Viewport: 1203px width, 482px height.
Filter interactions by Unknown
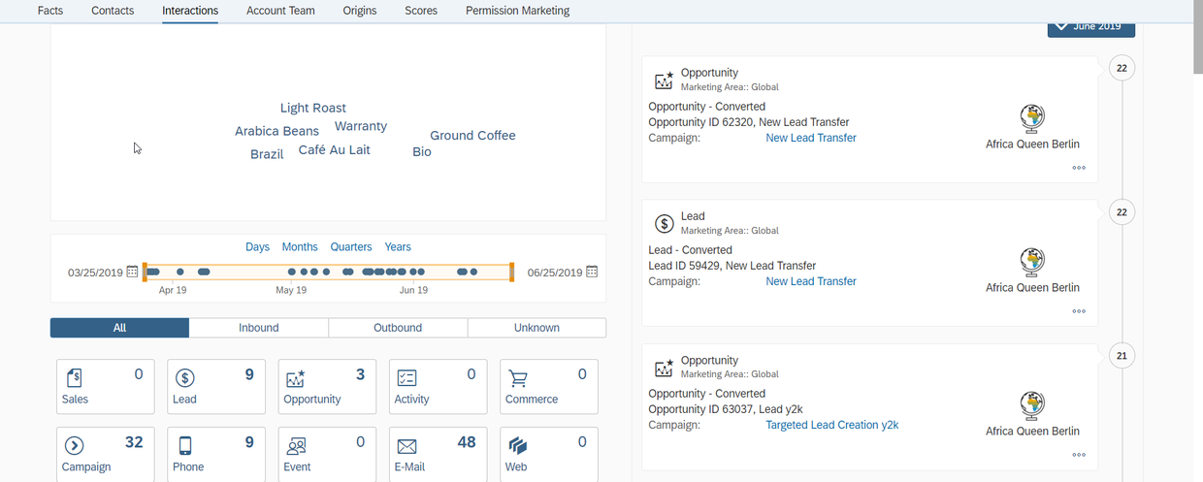pos(536,328)
